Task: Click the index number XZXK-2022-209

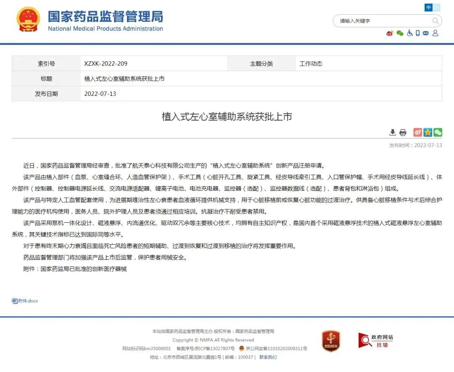Action: pos(106,64)
